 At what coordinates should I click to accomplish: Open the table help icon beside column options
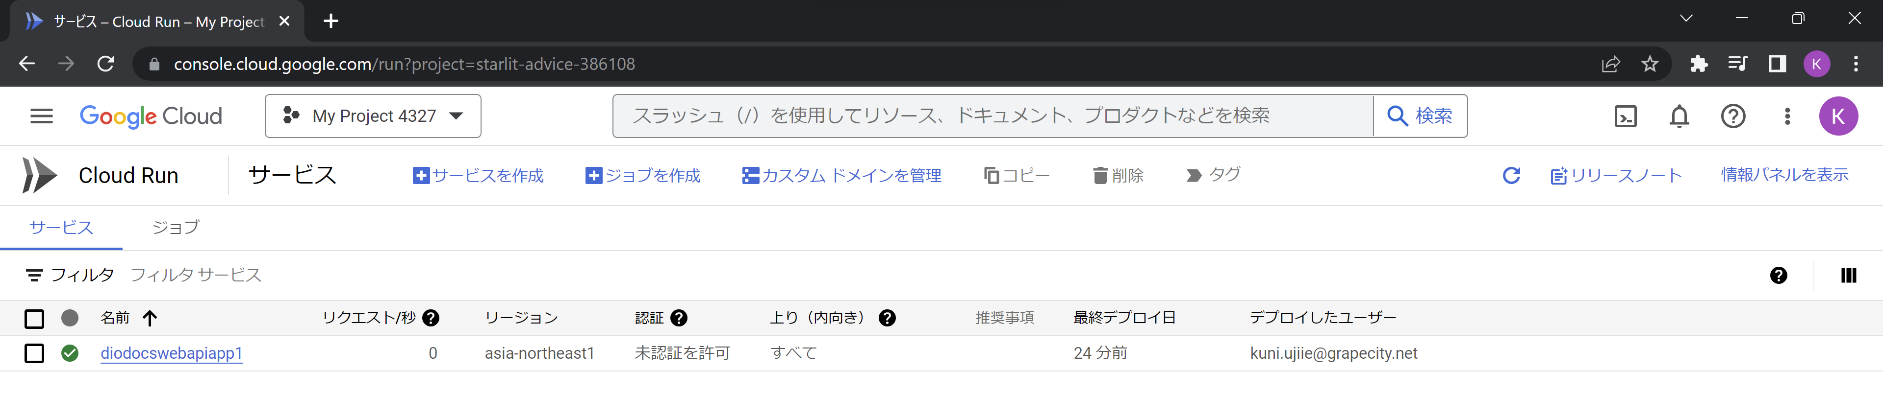click(x=1779, y=275)
